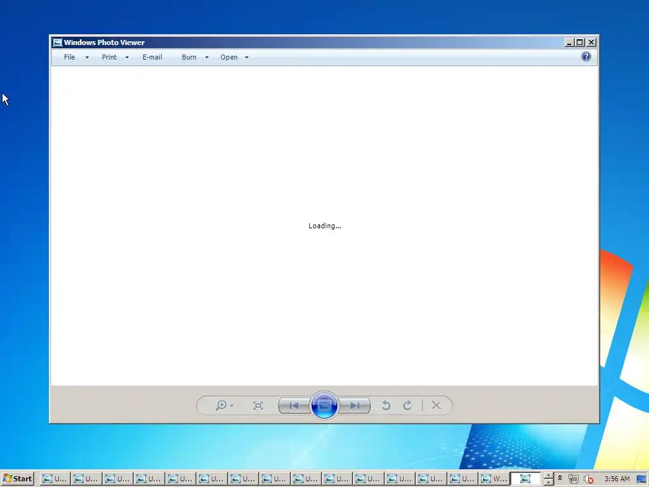Play the slide show

coord(324,405)
